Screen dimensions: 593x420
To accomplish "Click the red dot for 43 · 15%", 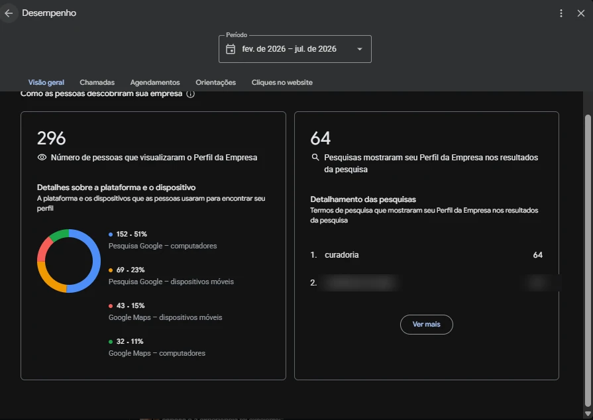I will point(111,306).
